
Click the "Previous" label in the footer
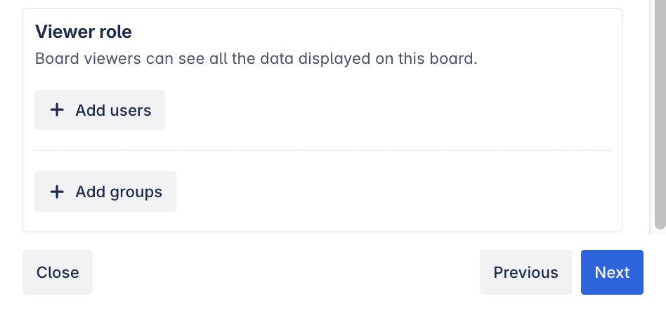525,272
